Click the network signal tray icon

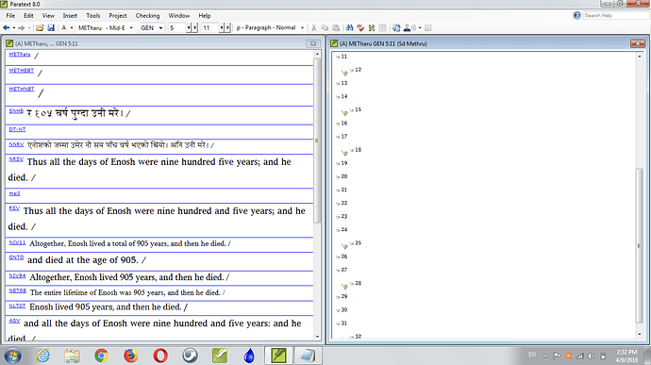coord(579,356)
